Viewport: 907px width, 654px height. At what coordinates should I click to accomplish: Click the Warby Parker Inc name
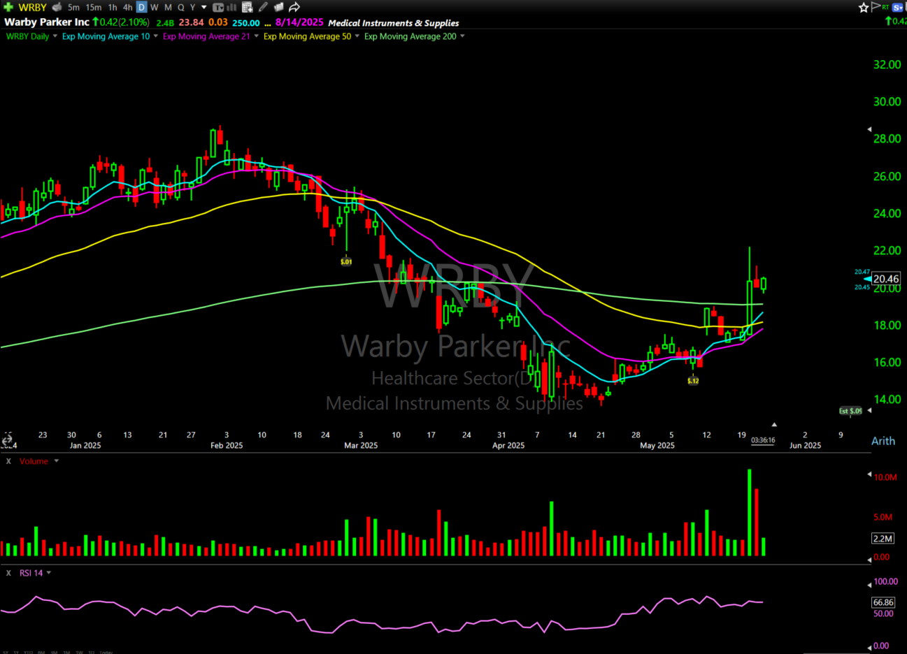click(x=47, y=22)
